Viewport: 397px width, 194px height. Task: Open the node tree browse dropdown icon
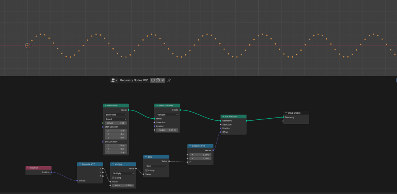[x=114, y=80]
